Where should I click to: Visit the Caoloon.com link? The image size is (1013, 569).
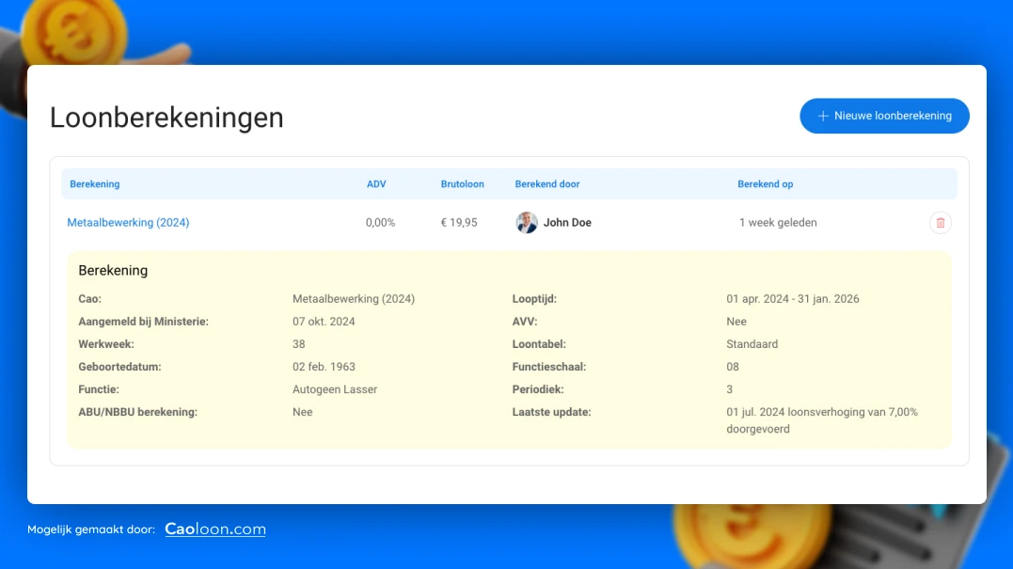214,529
